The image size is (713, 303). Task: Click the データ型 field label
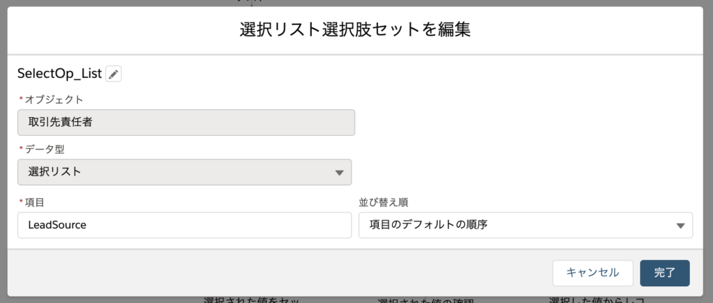tap(45, 149)
